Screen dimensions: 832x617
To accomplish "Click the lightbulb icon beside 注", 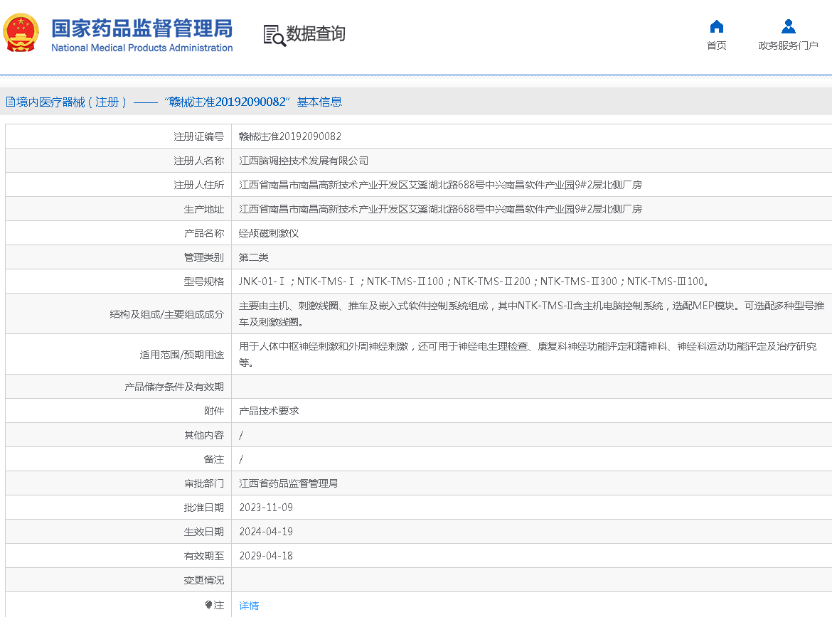I will (x=208, y=605).
